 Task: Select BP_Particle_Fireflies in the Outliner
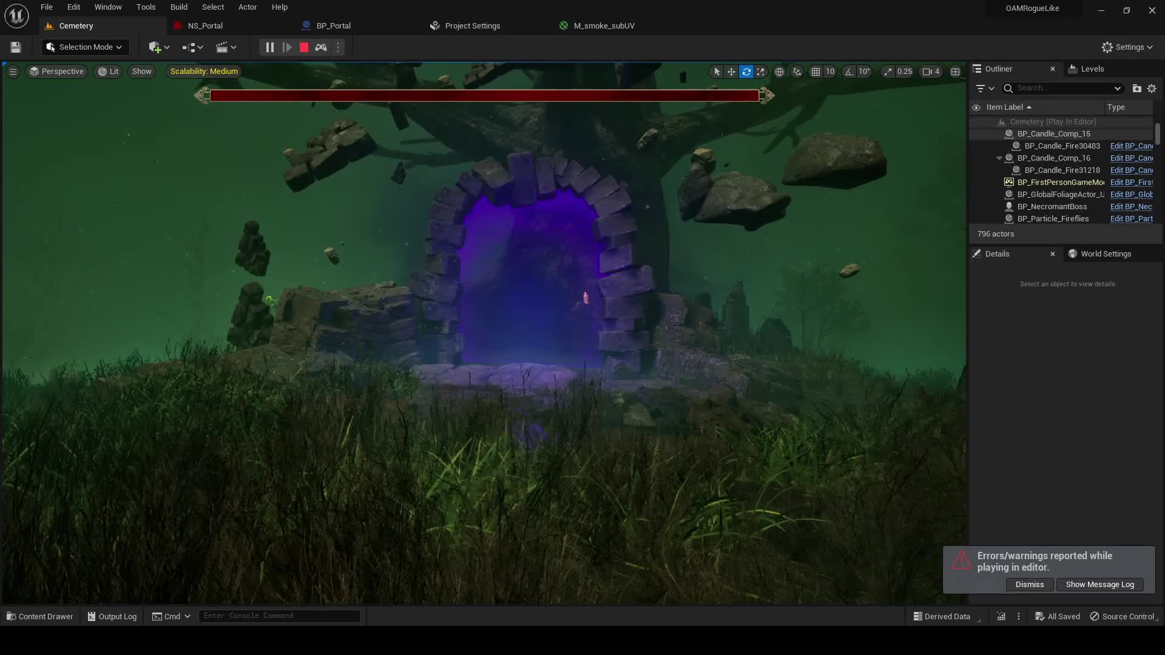1053,219
